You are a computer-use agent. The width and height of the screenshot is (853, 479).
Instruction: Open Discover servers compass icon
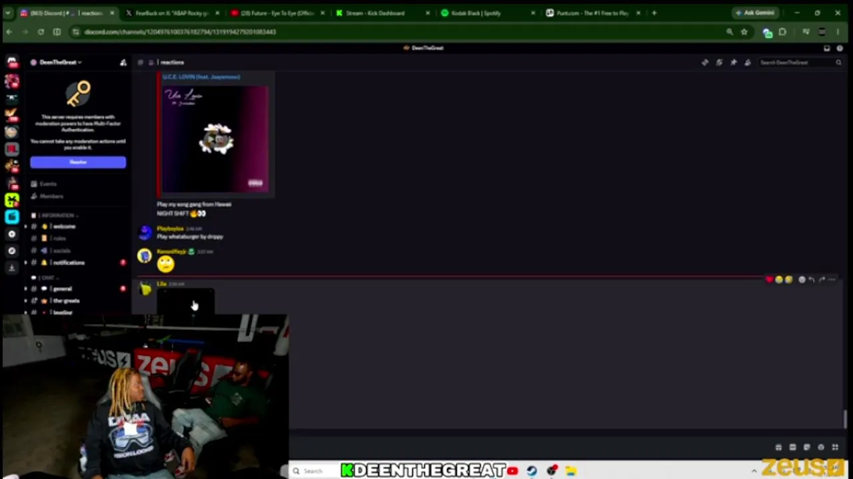(12, 251)
